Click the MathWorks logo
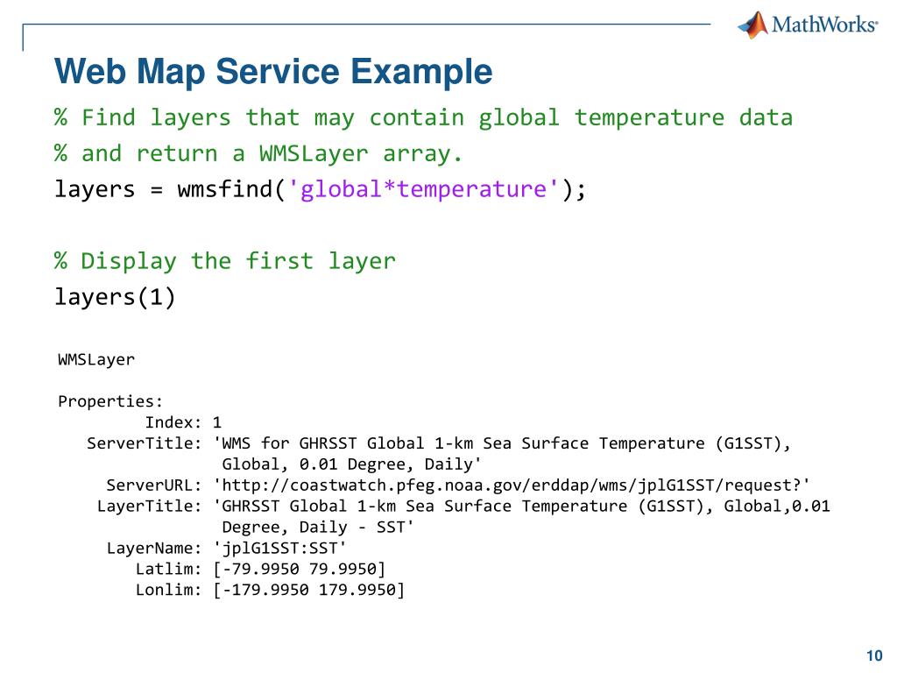The height and width of the screenshot is (673, 897). point(807,25)
